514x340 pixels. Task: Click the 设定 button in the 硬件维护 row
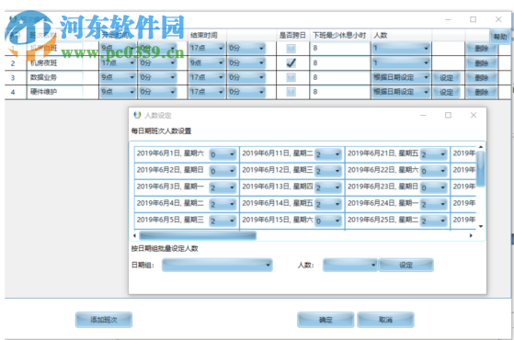(x=446, y=92)
